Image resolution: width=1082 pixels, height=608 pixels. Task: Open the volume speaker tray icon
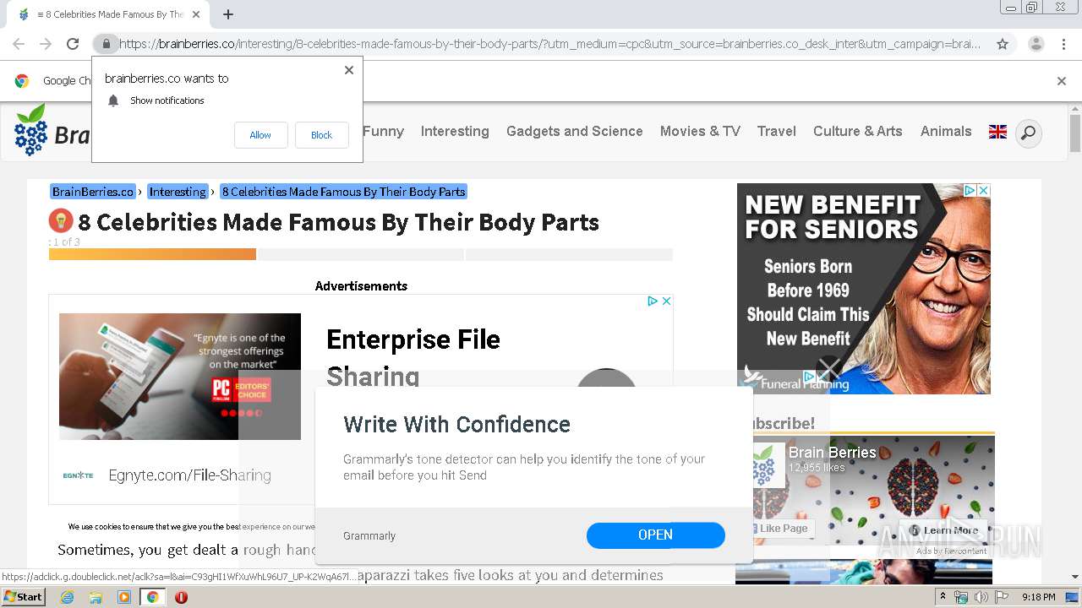click(x=981, y=597)
